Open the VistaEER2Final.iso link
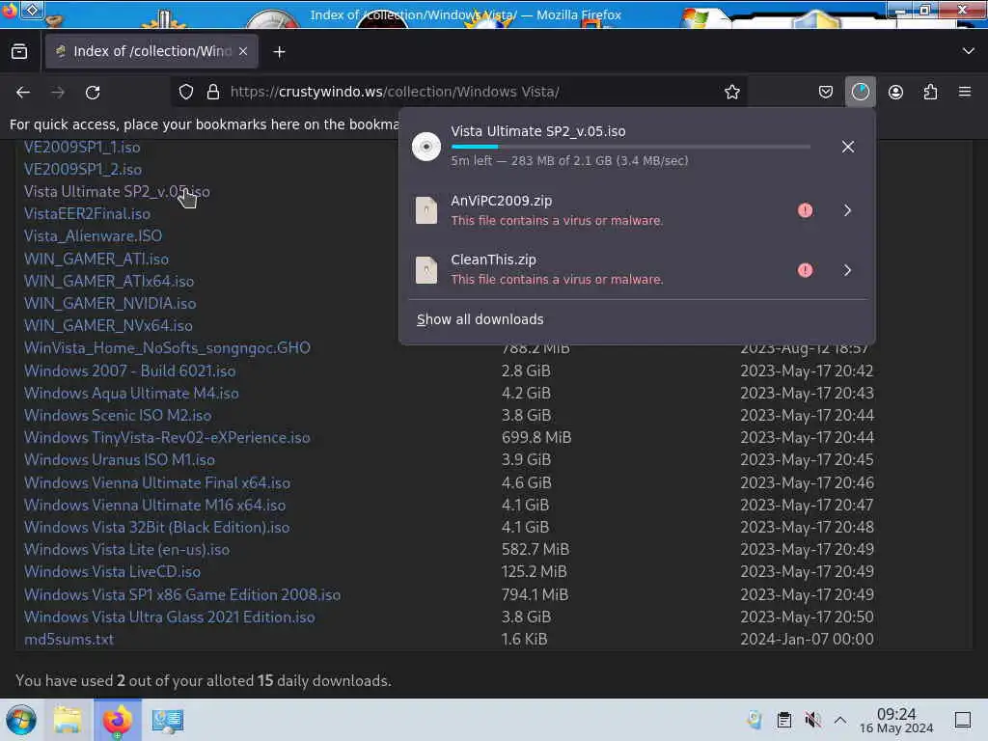This screenshot has height=741, width=988. [x=87, y=213]
